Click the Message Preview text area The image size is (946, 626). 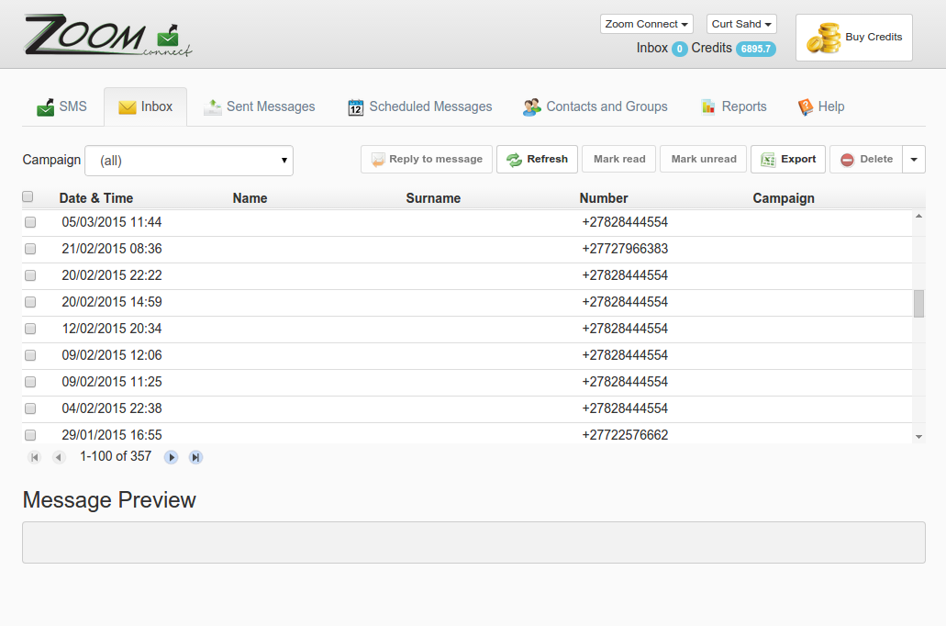click(x=473, y=542)
